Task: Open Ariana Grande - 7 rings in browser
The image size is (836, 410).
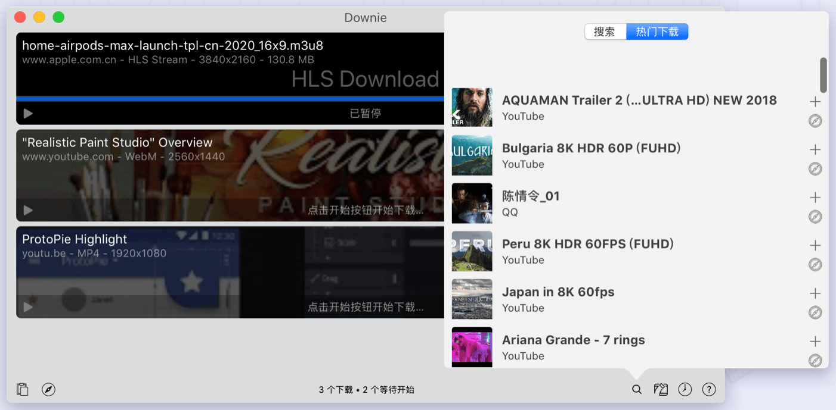Action: [815, 361]
